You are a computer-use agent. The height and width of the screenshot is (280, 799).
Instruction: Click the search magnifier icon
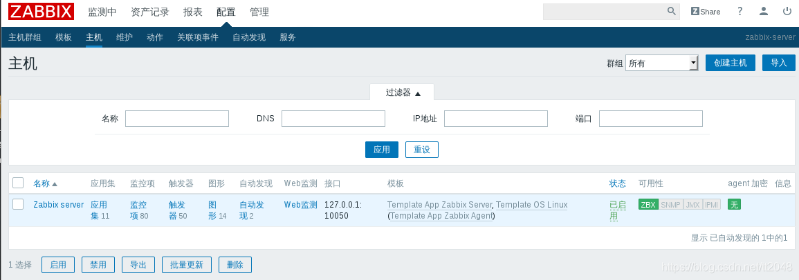tap(672, 11)
